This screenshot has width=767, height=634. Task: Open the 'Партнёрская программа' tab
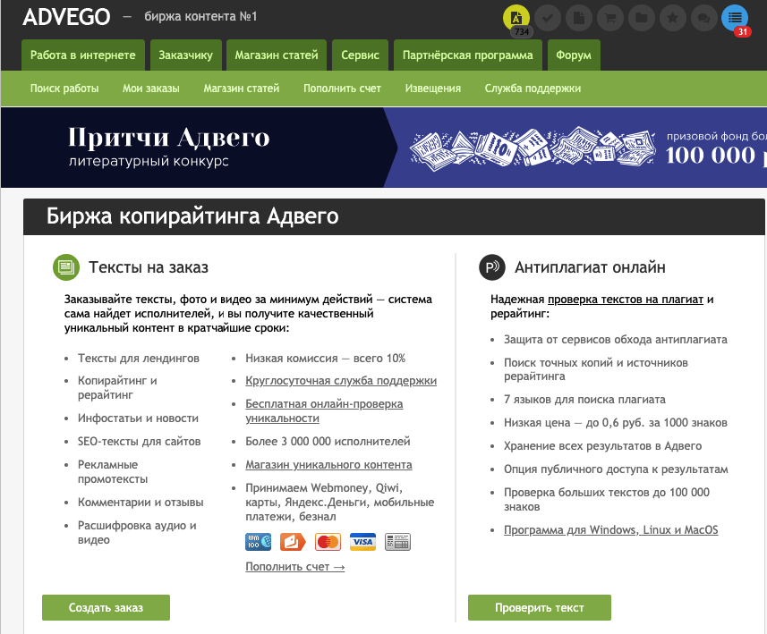[468, 55]
